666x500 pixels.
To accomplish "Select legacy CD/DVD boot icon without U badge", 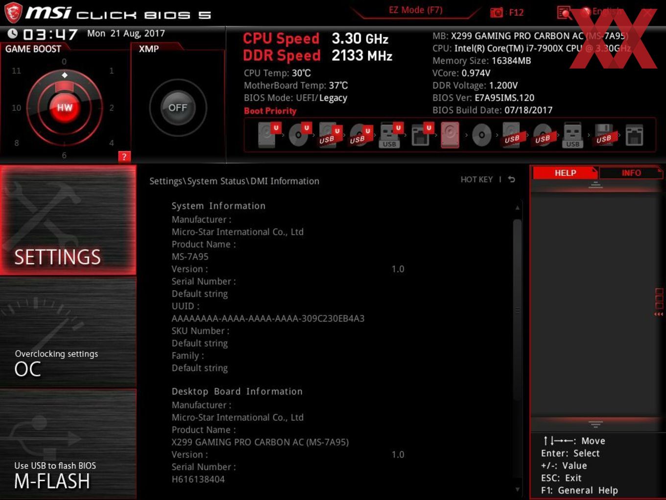I will (x=482, y=135).
